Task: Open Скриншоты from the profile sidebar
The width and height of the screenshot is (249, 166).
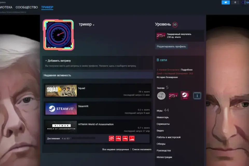Action: [163, 124]
